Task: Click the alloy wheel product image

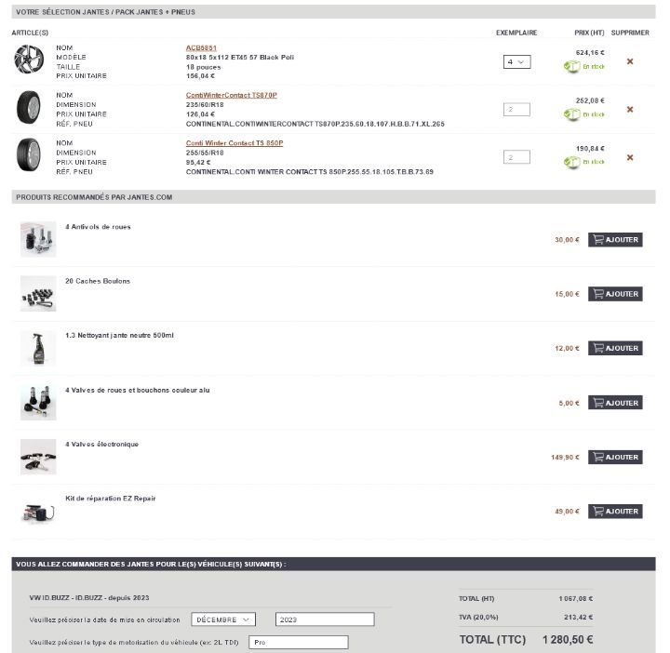Action: tap(29, 60)
